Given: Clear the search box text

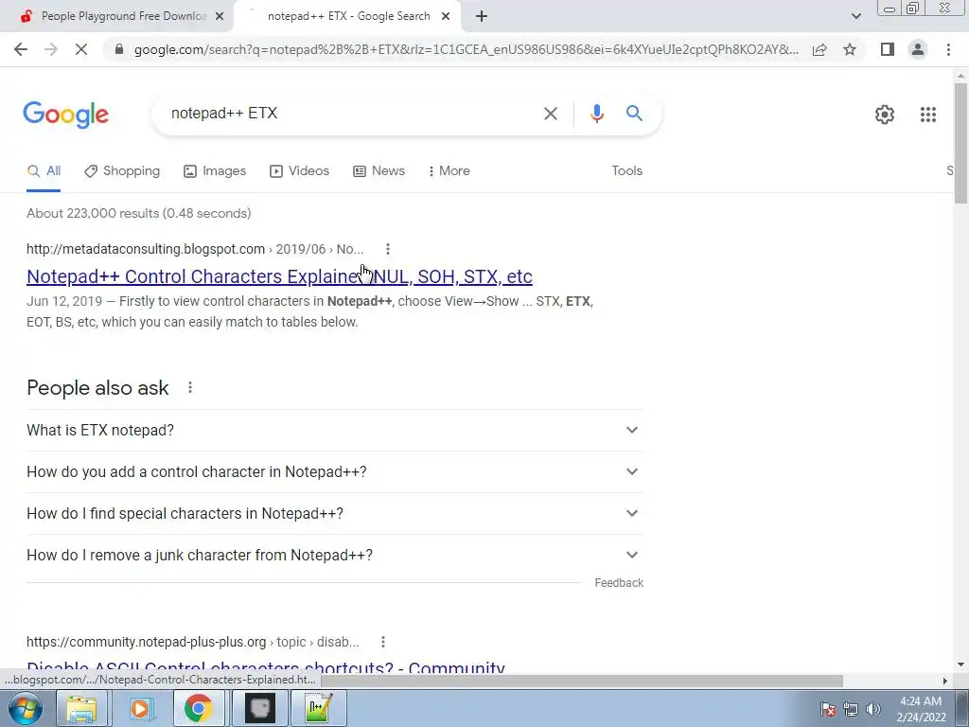Looking at the screenshot, I should tap(550, 114).
